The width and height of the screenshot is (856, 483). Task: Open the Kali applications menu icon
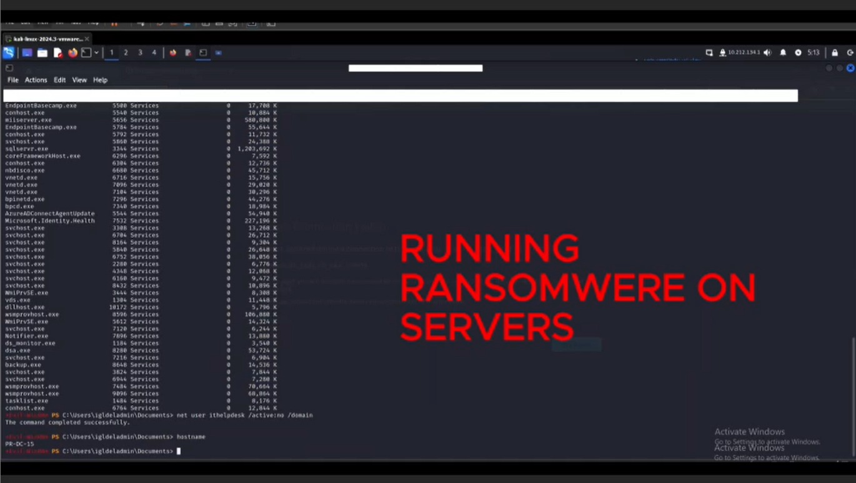(9, 53)
